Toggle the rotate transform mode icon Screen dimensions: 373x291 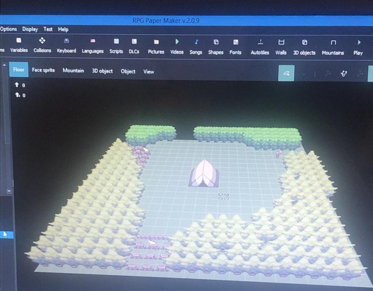coord(344,74)
